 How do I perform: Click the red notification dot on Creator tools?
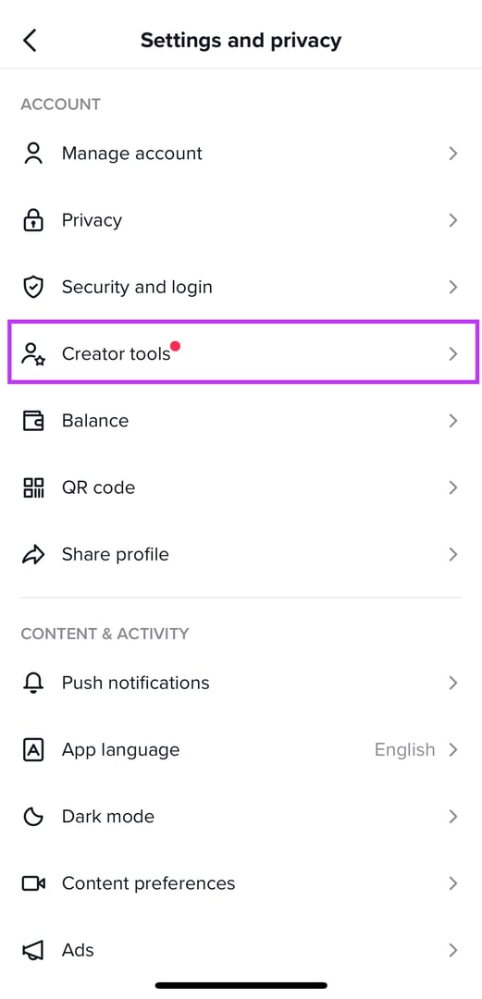point(176,347)
